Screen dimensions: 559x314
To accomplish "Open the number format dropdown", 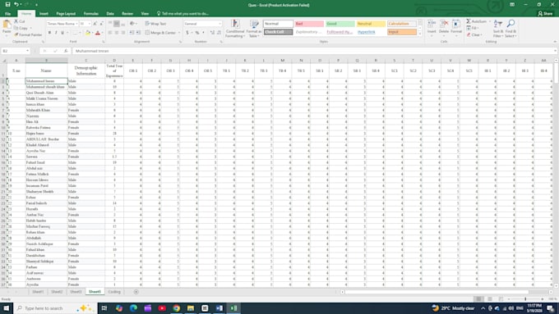I will [219, 24].
